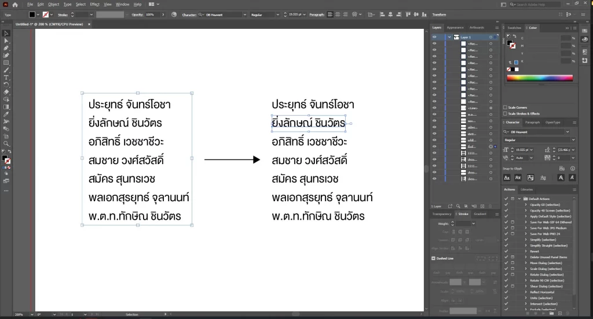Open the Recolor Artwork globe icon

click(174, 14)
